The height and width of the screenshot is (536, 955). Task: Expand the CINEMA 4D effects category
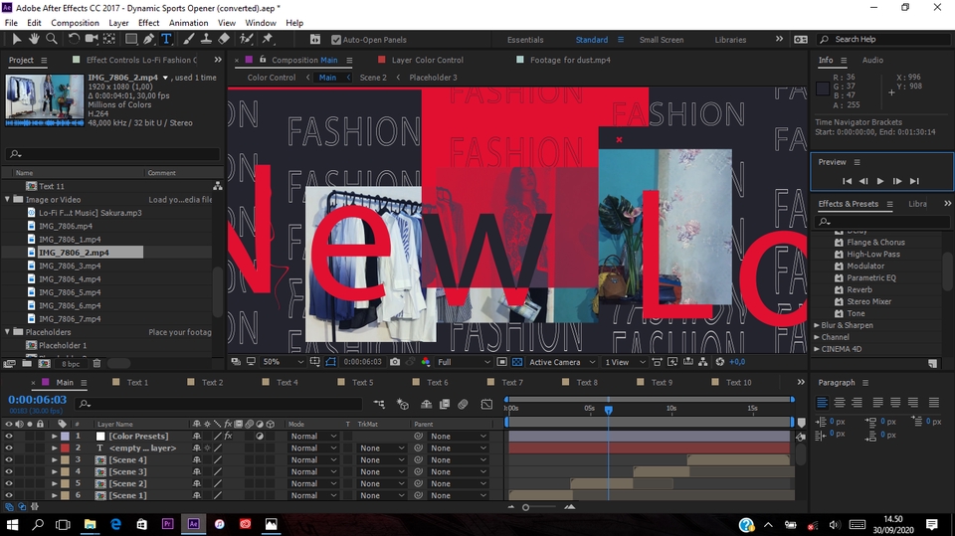click(x=817, y=349)
